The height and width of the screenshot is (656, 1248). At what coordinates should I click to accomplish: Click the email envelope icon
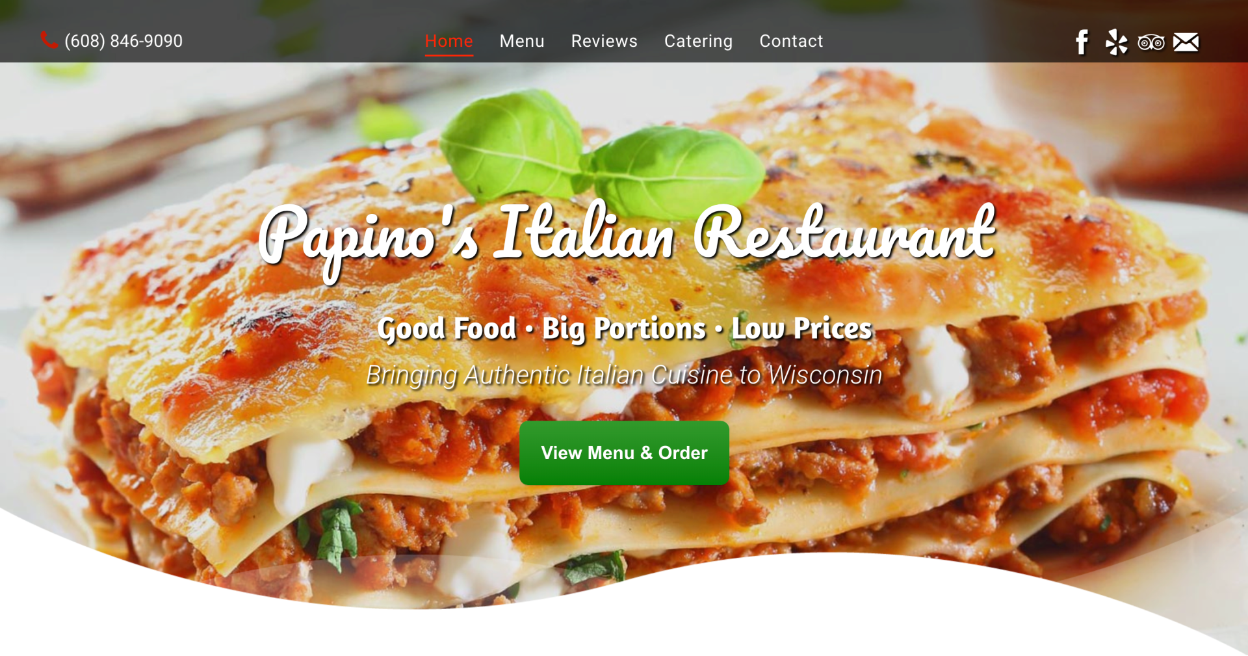1186,42
